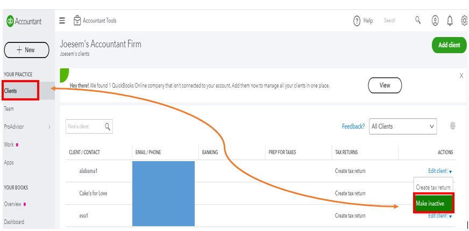Click the Help question mark icon

[x=357, y=21]
